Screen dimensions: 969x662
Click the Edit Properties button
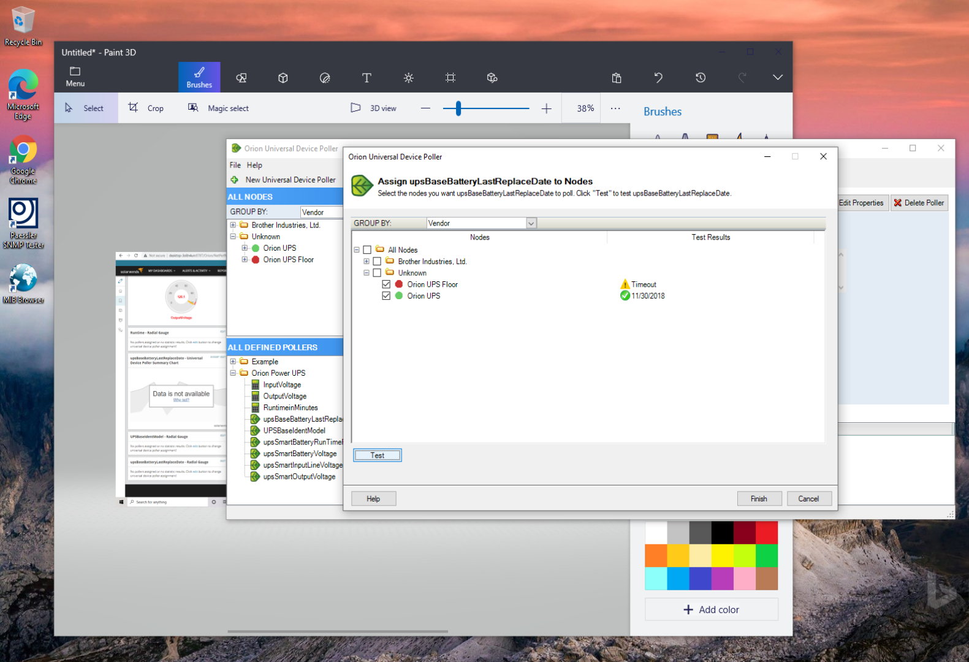861,203
